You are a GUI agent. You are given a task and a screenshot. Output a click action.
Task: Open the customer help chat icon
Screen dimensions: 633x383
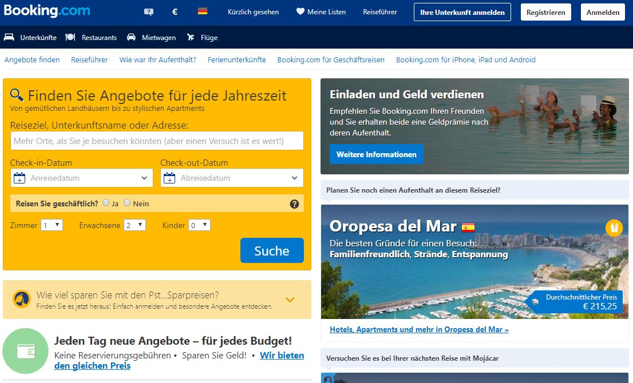pyautogui.click(x=149, y=12)
